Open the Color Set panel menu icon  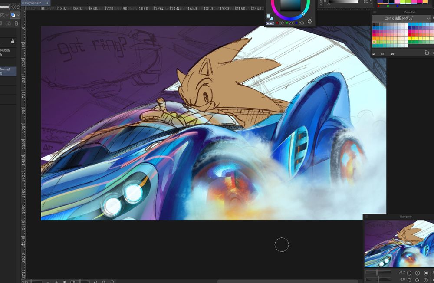375,12
